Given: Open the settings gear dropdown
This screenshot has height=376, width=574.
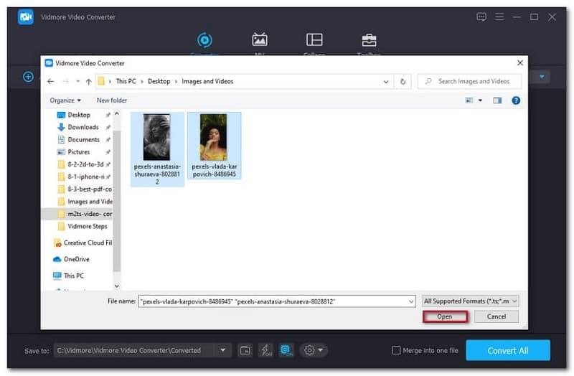Looking at the screenshot, I should (314, 350).
